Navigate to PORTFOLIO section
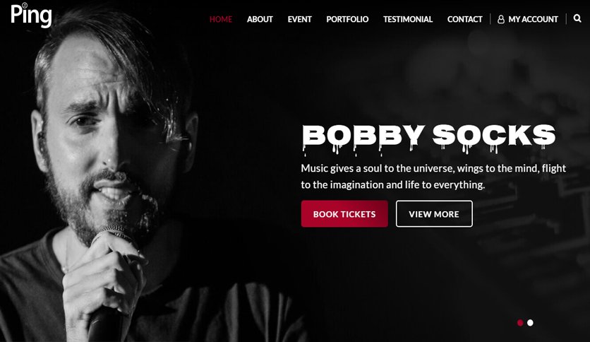This screenshot has width=590, height=342. pos(347,19)
